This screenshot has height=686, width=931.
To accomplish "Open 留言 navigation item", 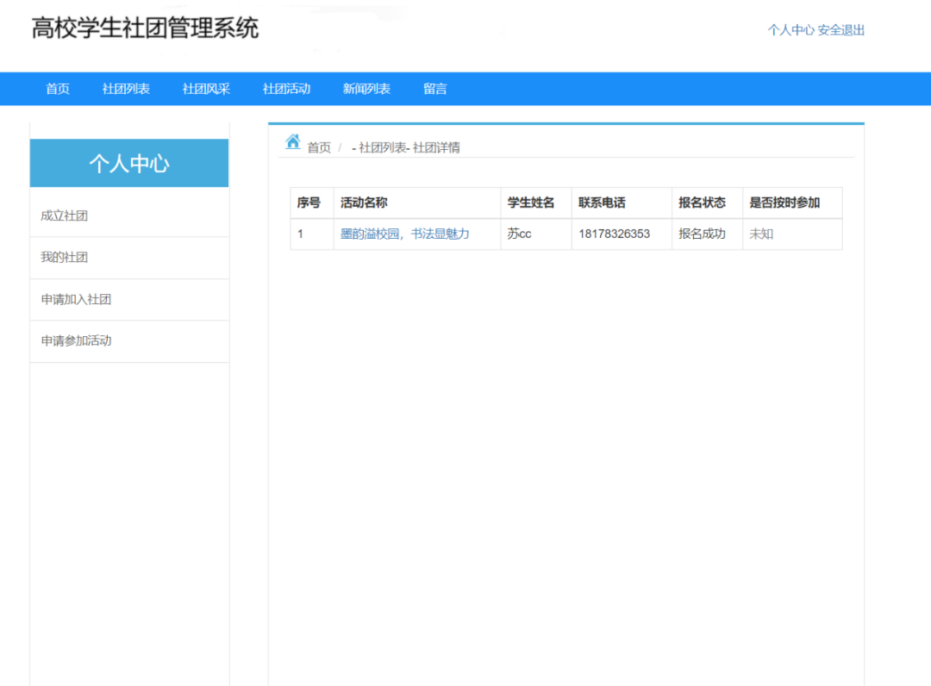I will point(434,89).
